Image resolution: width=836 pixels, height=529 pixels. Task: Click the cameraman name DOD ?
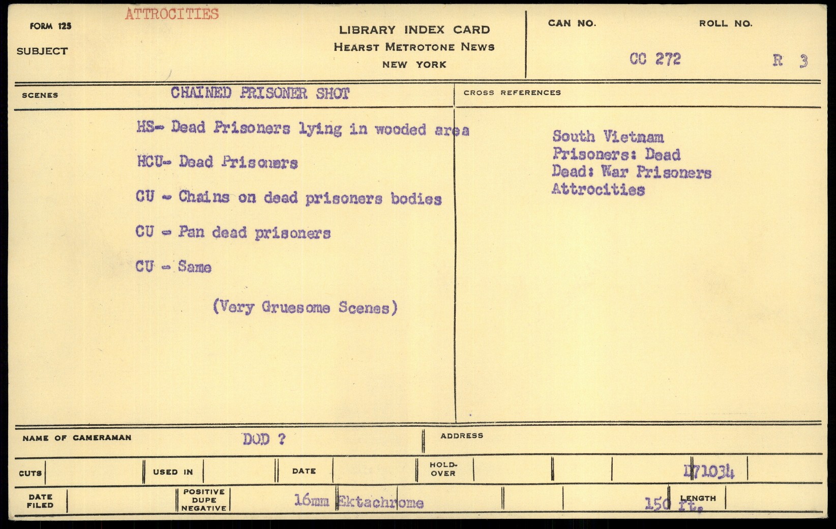263,439
